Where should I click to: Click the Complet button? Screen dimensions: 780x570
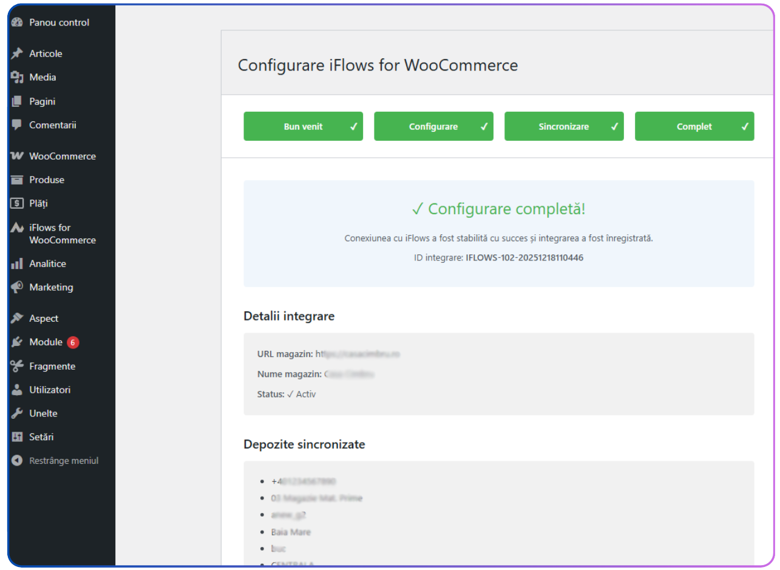[x=694, y=126]
